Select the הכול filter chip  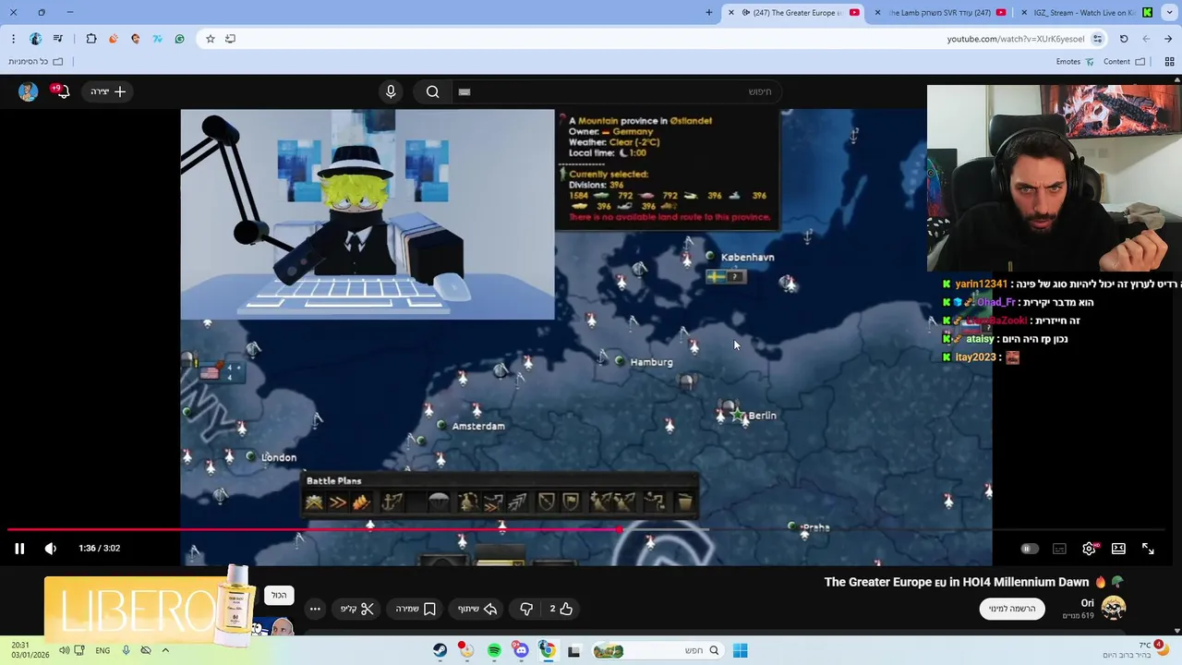pyautogui.click(x=279, y=596)
